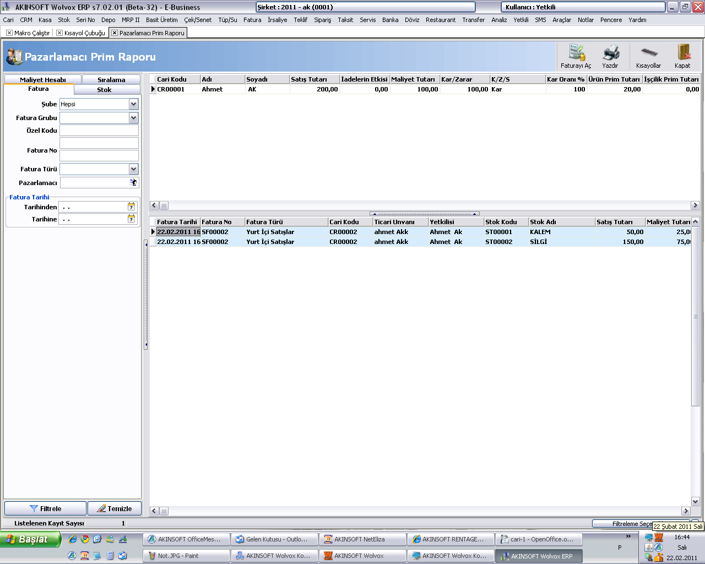Click the Kapat door icon

click(682, 56)
